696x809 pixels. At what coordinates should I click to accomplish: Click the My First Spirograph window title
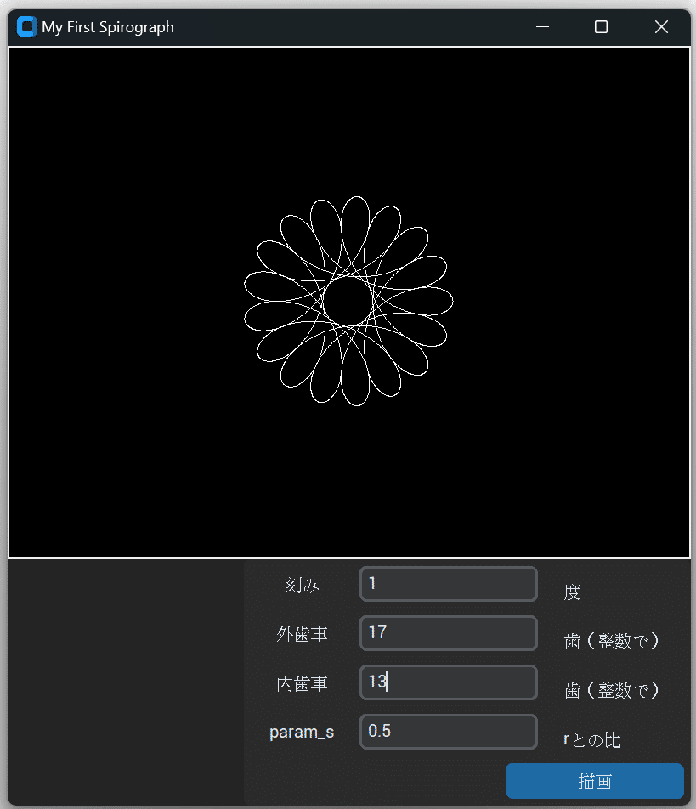coord(108,27)
